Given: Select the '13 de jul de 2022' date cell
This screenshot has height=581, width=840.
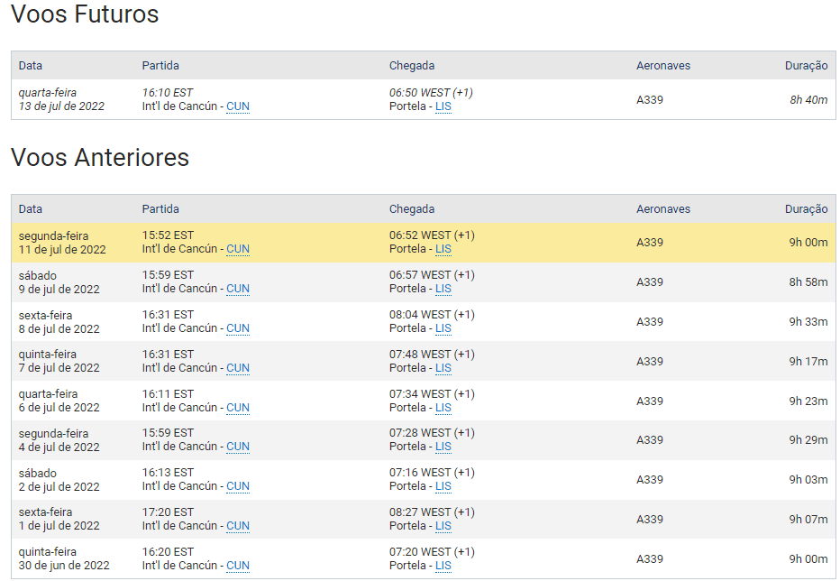Looking at the screenshot, I should pyautogui.click(x=61, y=106).
